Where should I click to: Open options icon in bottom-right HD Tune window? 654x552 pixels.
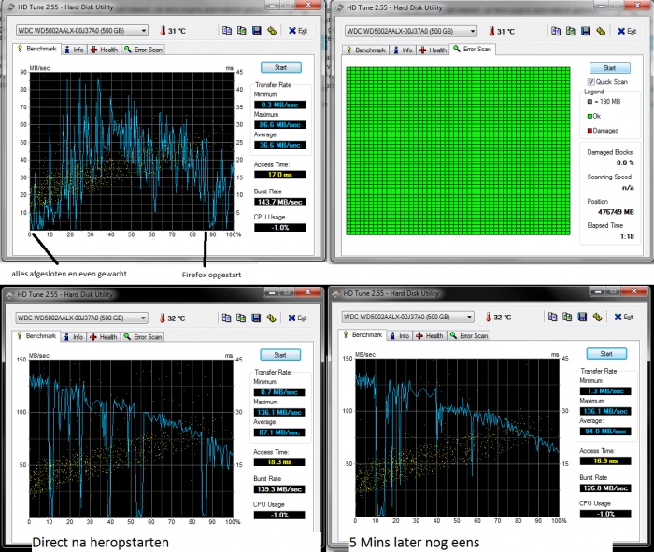pyautogui.click(x=597, y=317)
